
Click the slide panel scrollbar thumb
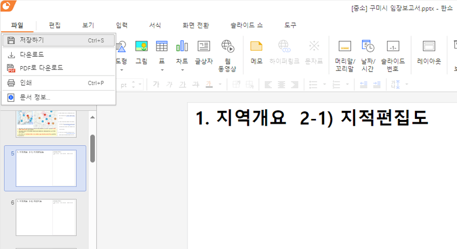tap(92, 149)
